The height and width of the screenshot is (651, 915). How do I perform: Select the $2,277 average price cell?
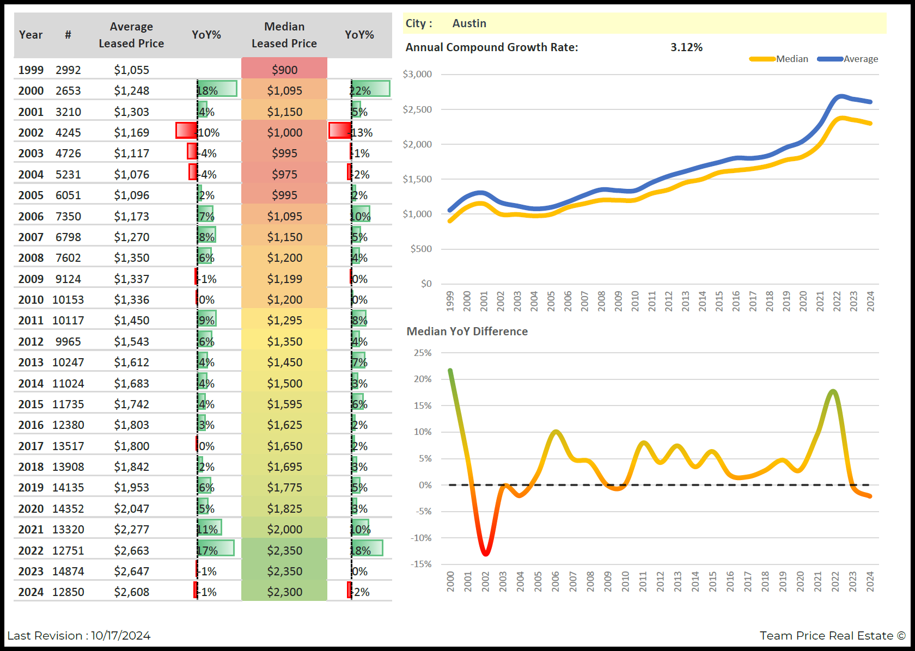tap(131, 529)
